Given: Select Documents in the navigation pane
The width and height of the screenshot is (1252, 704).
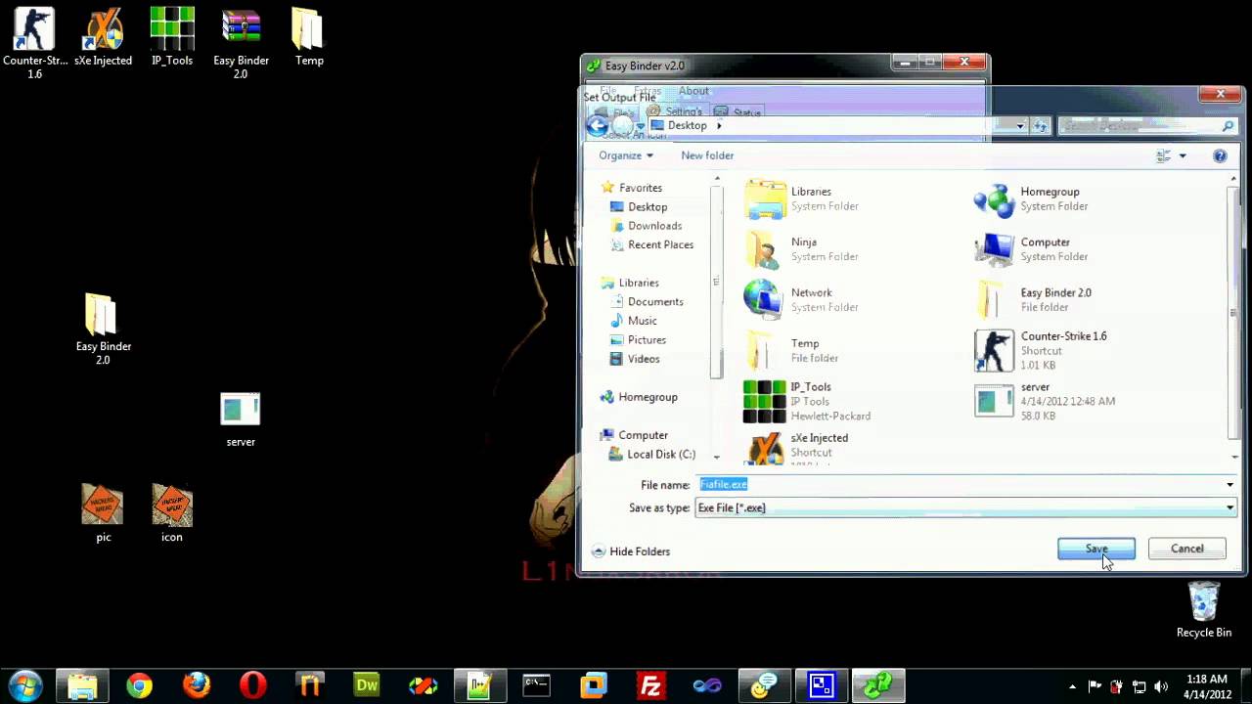Looking at the screenshot, I should point(647,302).
